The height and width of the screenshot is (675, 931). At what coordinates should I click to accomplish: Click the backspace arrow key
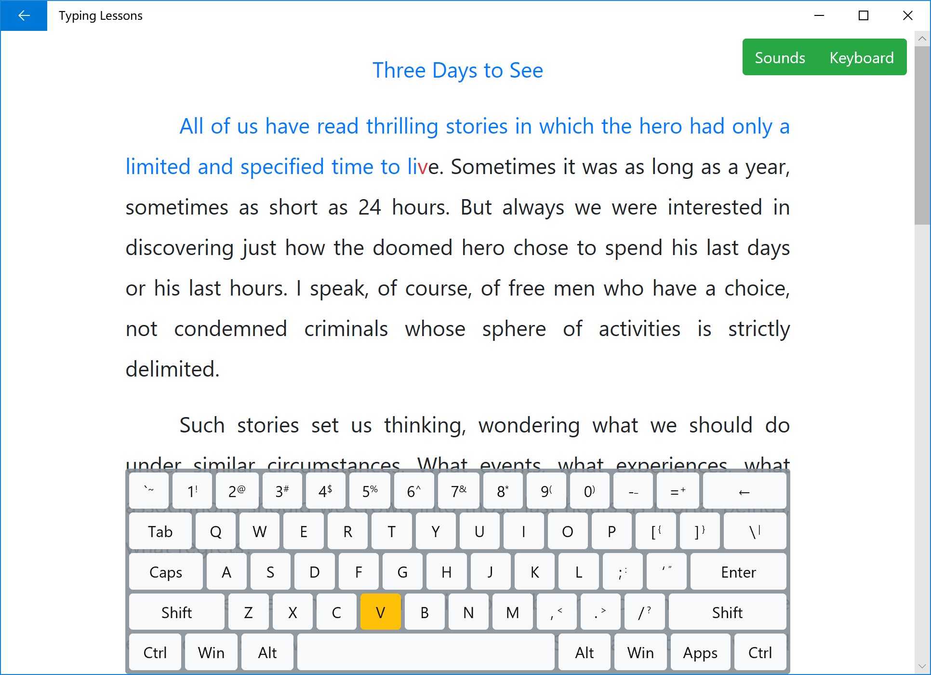[x=744, y=492]
